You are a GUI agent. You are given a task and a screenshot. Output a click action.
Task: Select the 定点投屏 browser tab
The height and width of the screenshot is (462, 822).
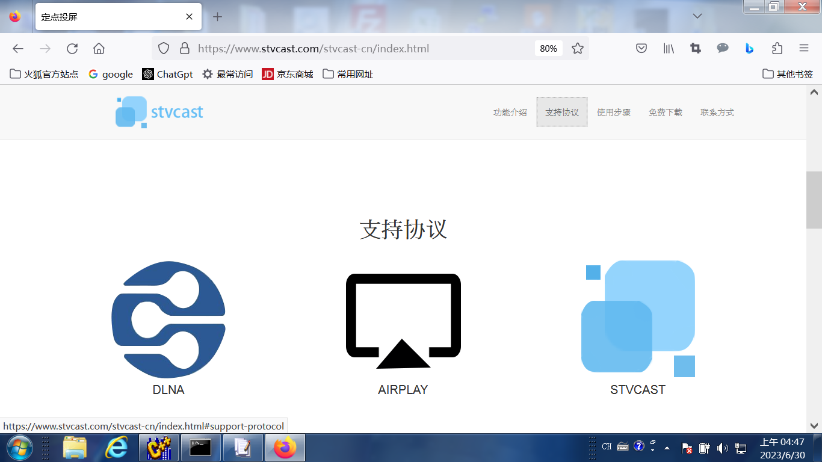119,17
